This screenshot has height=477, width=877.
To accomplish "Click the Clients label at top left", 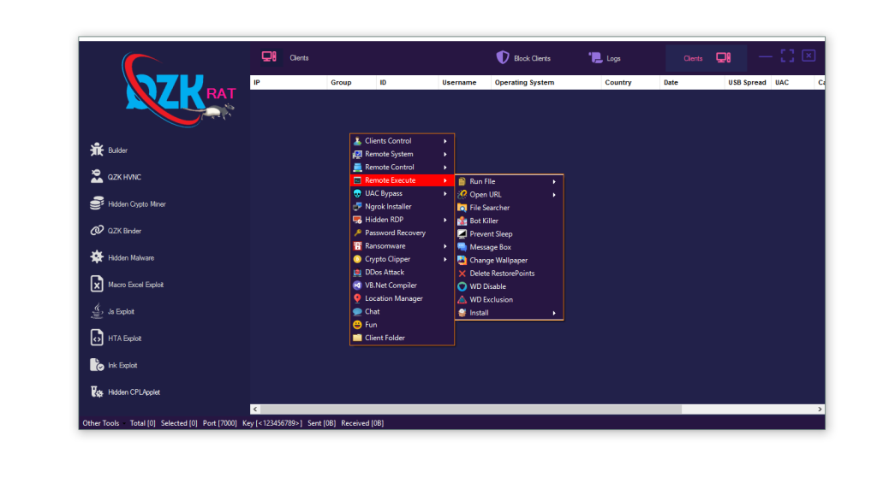I will (x=299, y=57).
